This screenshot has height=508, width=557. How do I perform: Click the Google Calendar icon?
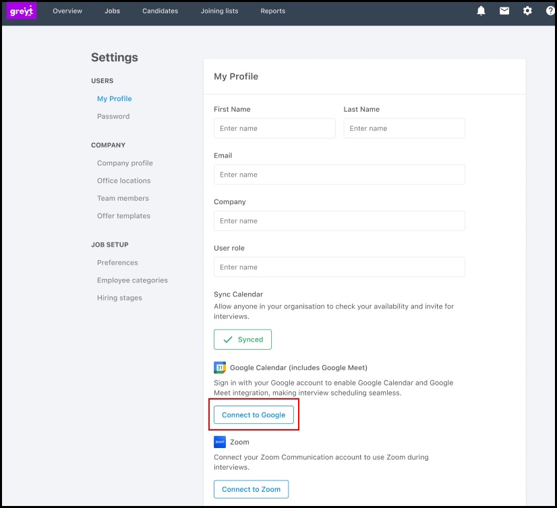[220, 367]
